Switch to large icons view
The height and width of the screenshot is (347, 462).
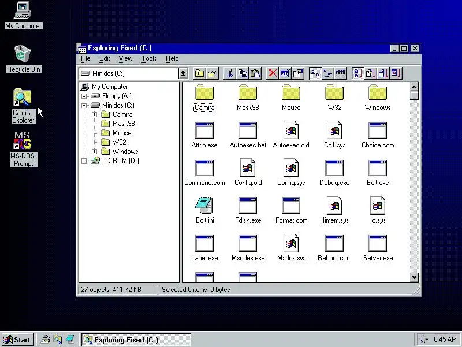tap(315, 73)
